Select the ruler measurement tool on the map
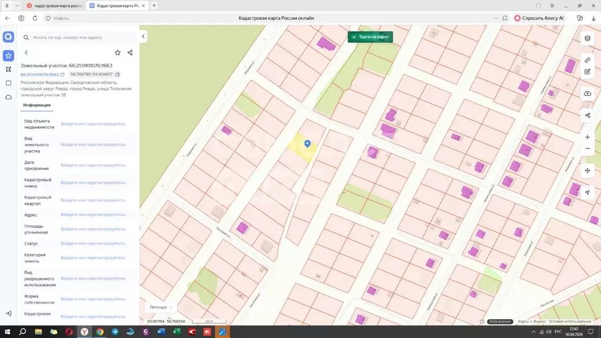Screen dimensions: 601x338 [x=587, y=60]
